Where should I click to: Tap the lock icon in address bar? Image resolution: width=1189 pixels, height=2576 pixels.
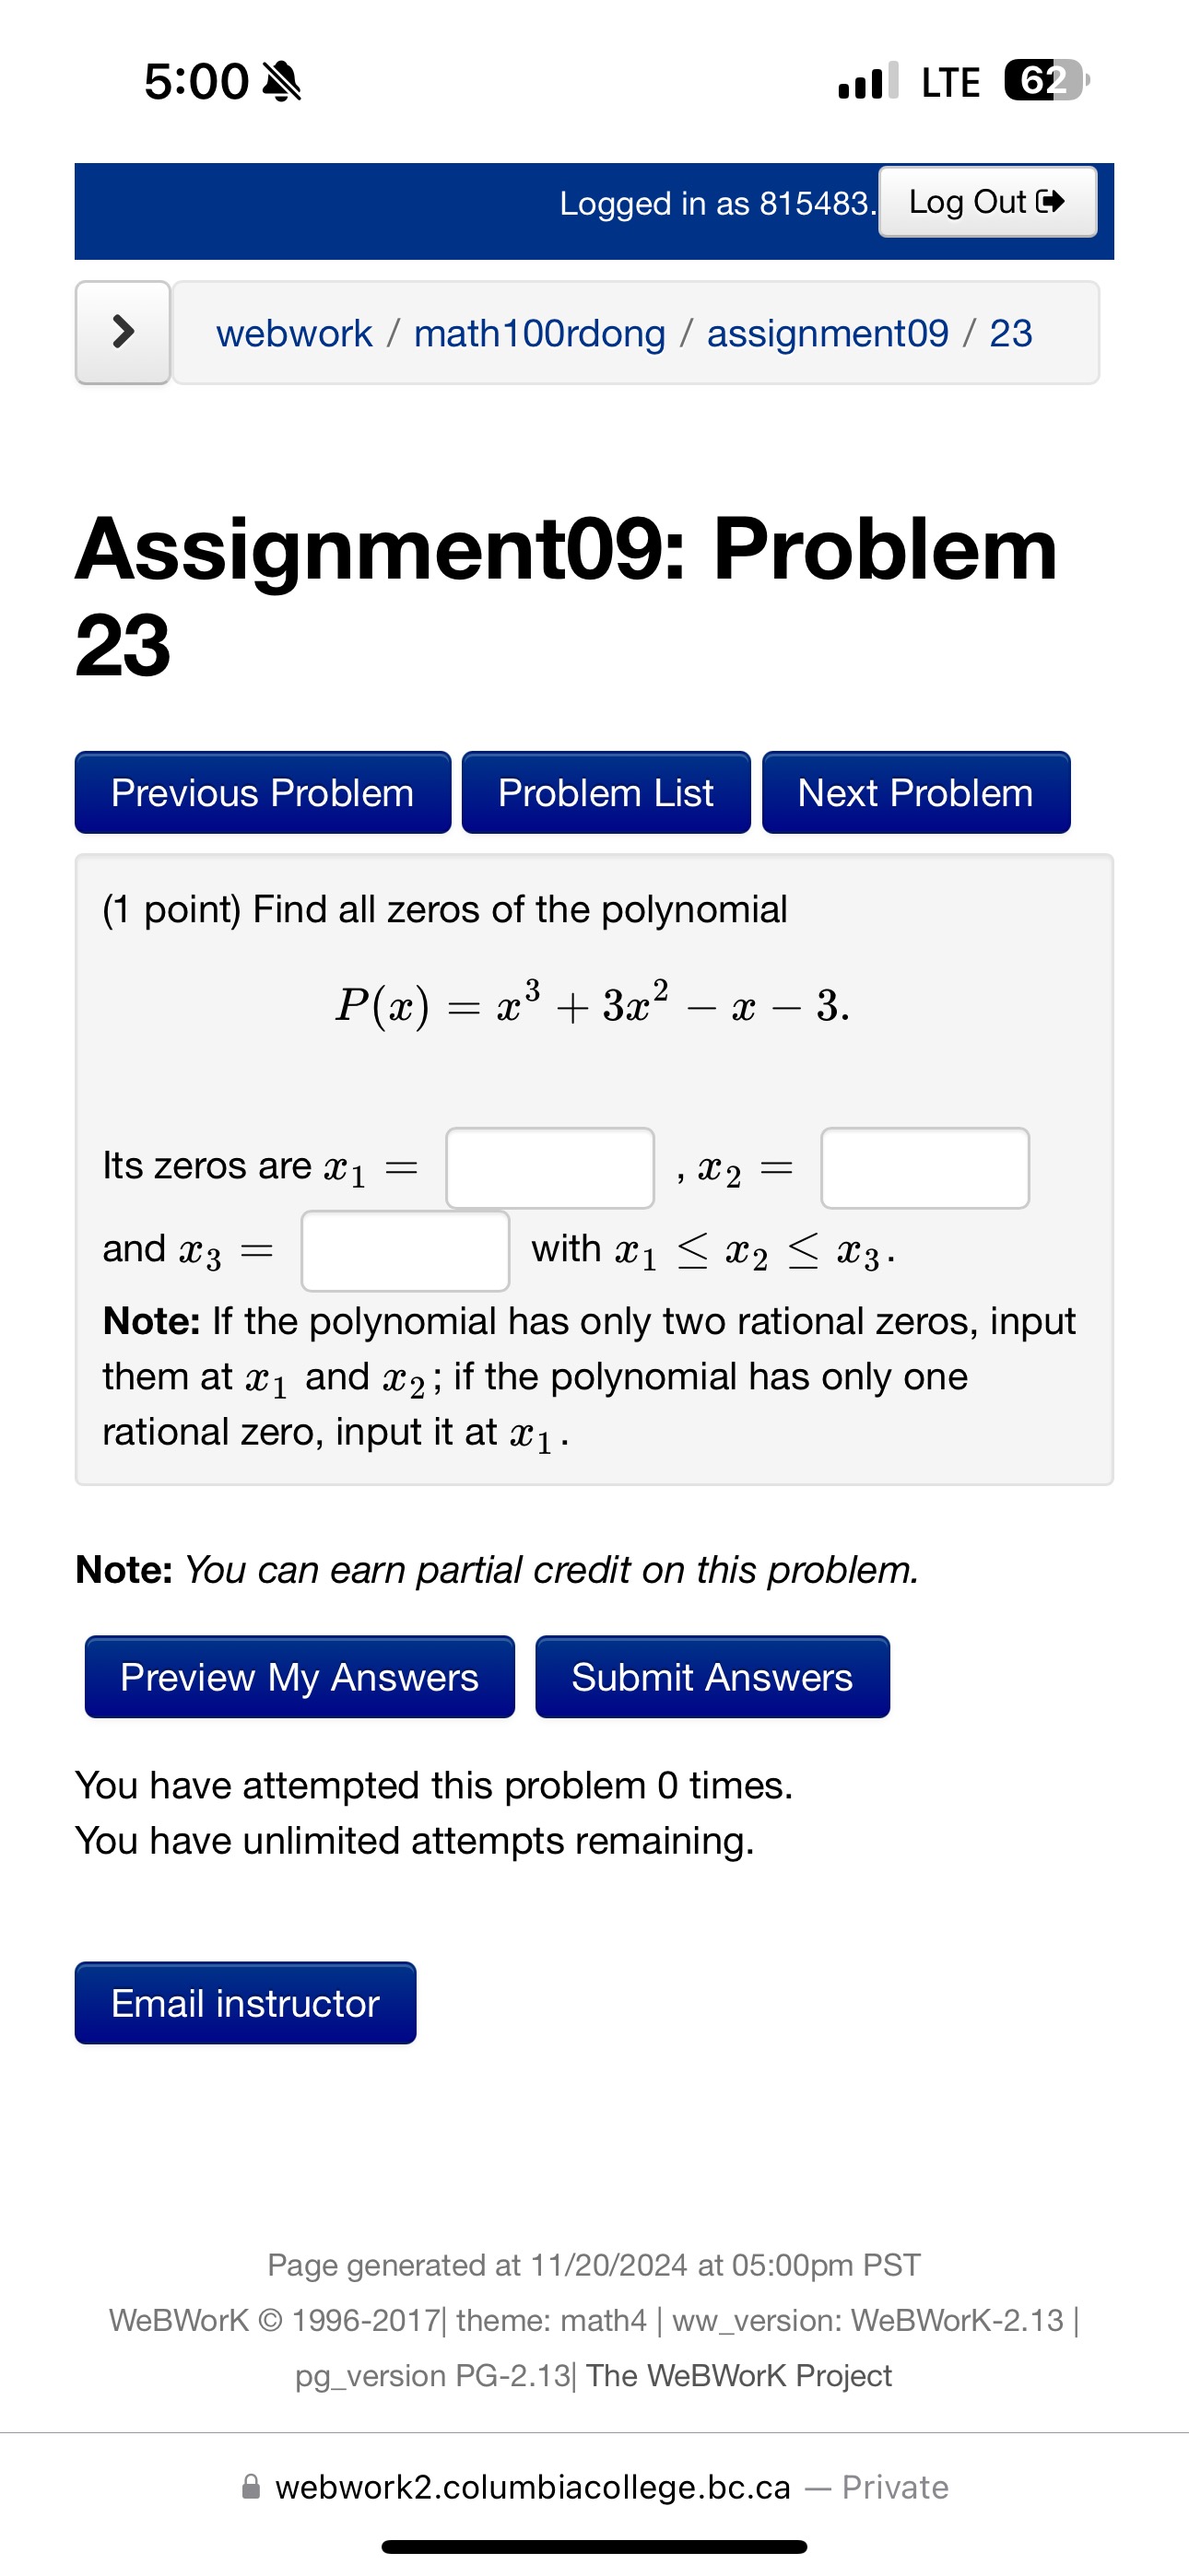pyautogui.click(x=252, y=2487)
